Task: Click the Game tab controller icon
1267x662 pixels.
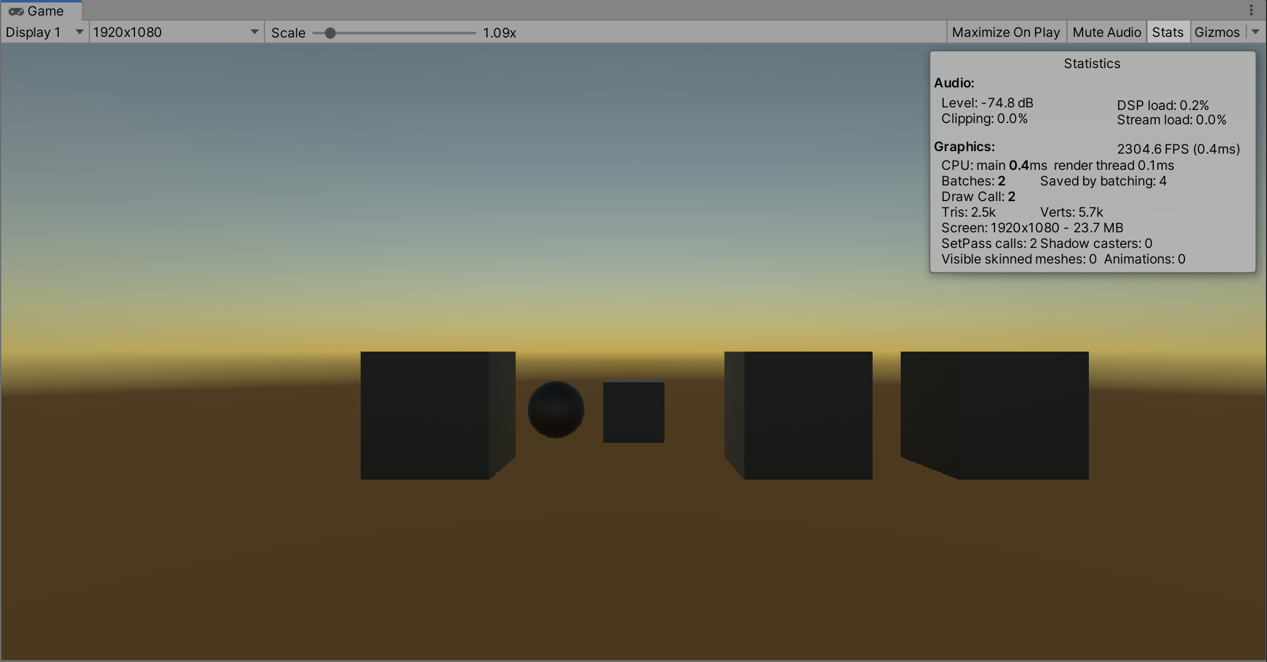Action: tap(16, 11)
